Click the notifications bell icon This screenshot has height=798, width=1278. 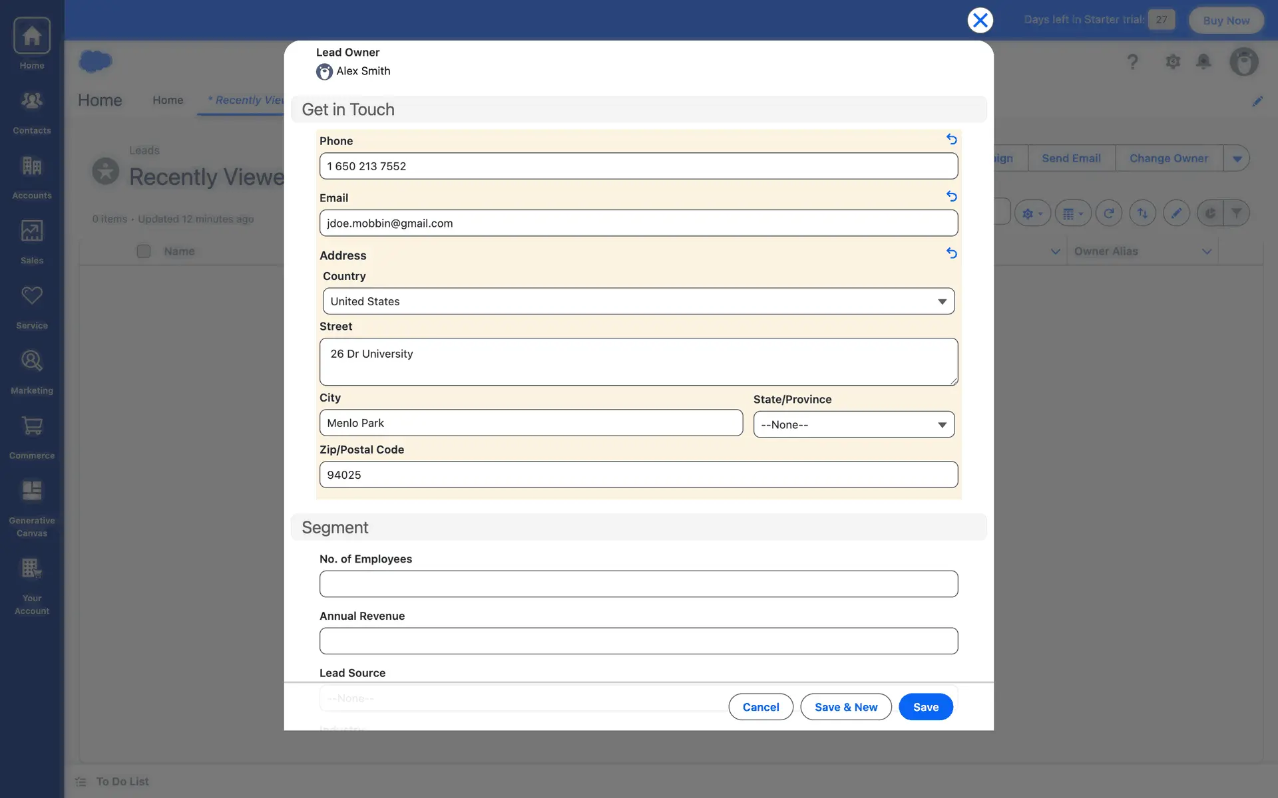[x=1203, y=62]
